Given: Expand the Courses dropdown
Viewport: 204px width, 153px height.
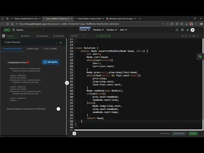Looking at the screenshot, I should point(84,30).
